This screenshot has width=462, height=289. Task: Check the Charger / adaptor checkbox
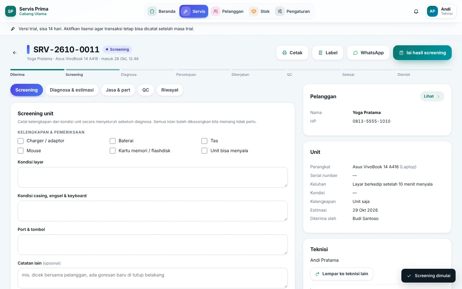coord(21,141)
